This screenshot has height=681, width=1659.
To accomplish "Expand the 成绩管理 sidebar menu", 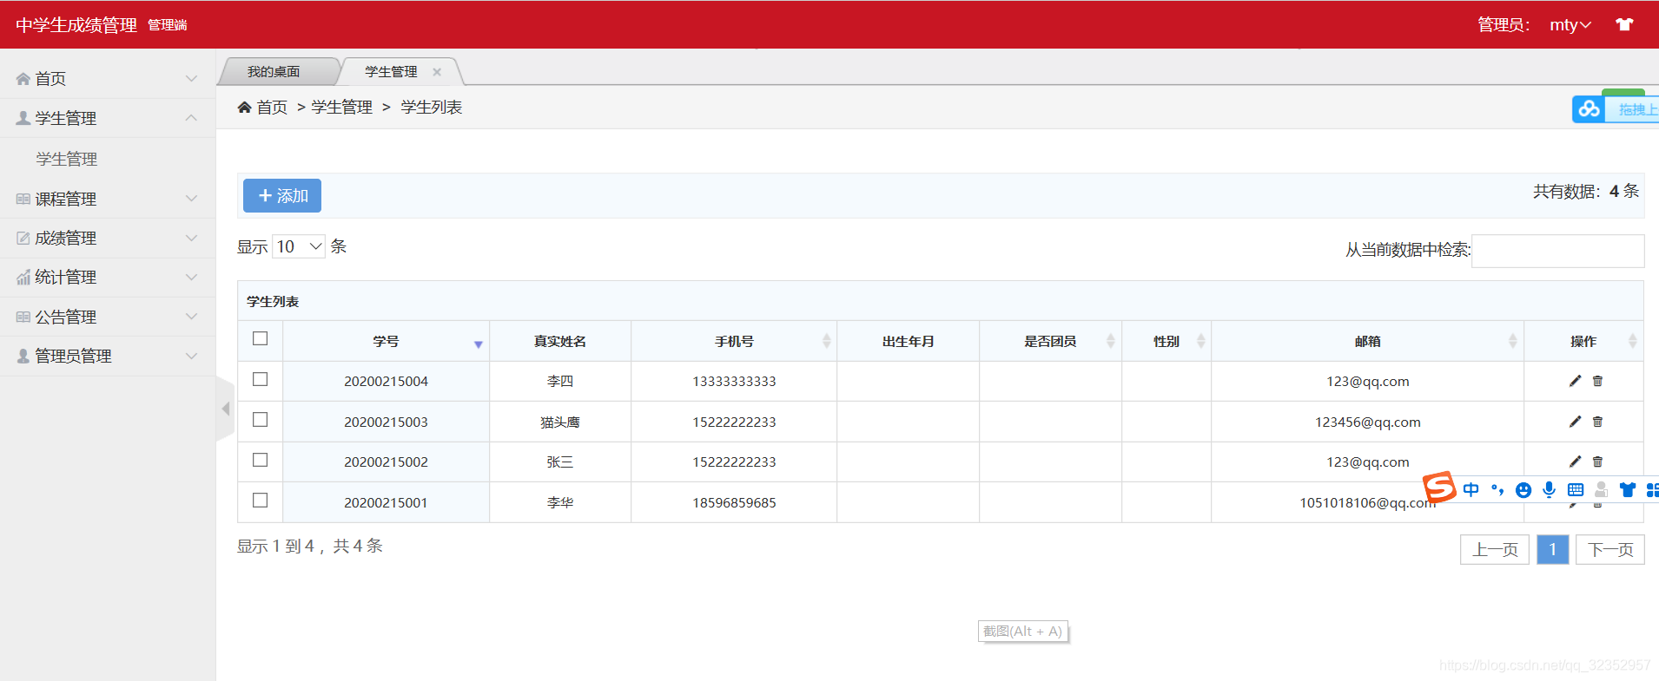I will (x=108, y=238).
